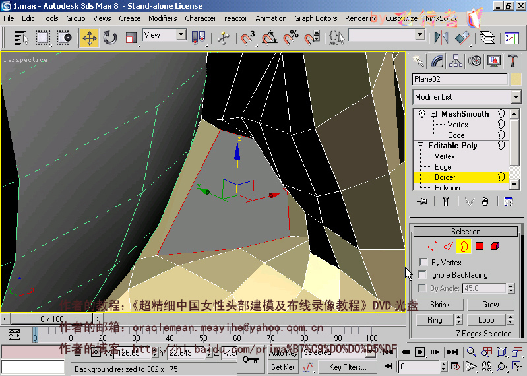
Task: Click the Plane02 object name field
Action: click(460, 79)
